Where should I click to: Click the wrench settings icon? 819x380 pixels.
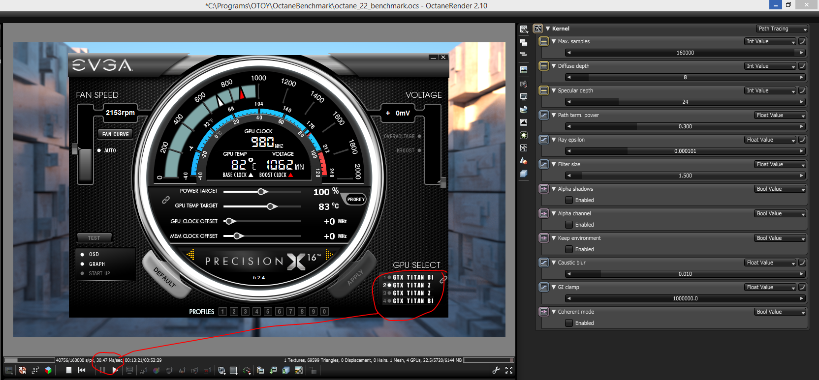click(496, 370)
